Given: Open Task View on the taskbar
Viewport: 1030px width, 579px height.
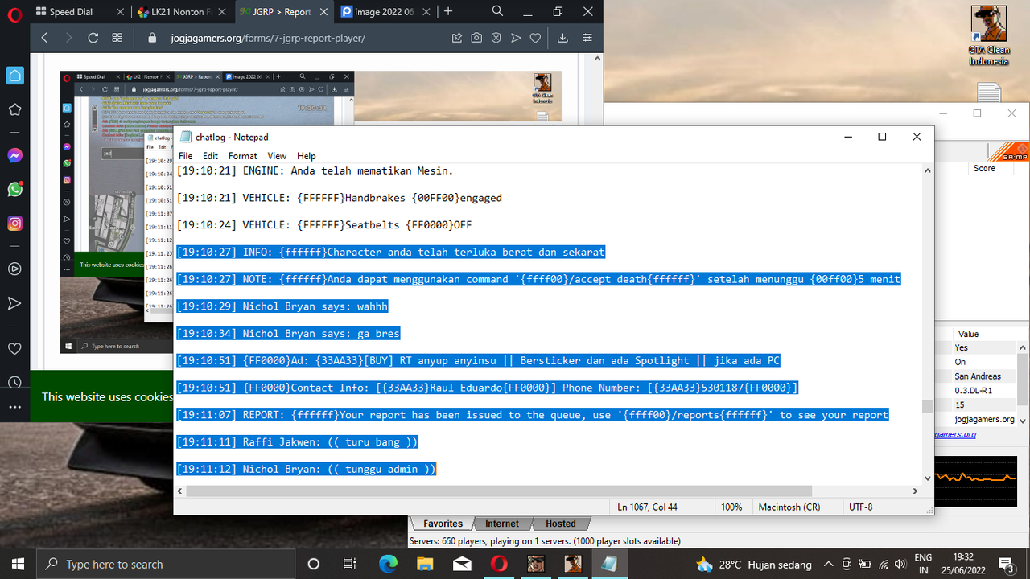Looking at the screenshot, I should (349, 564).
